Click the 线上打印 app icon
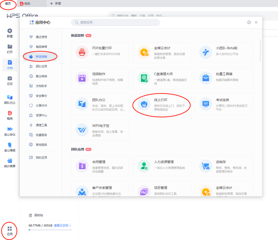278x240 pixels. [x=144, y=104]
